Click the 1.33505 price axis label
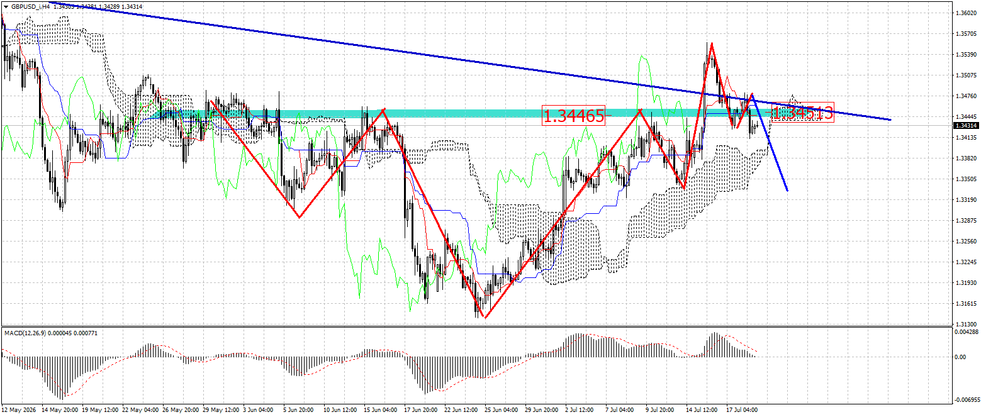This screenshot has height=417, width=981. click(x=965, y=179)
